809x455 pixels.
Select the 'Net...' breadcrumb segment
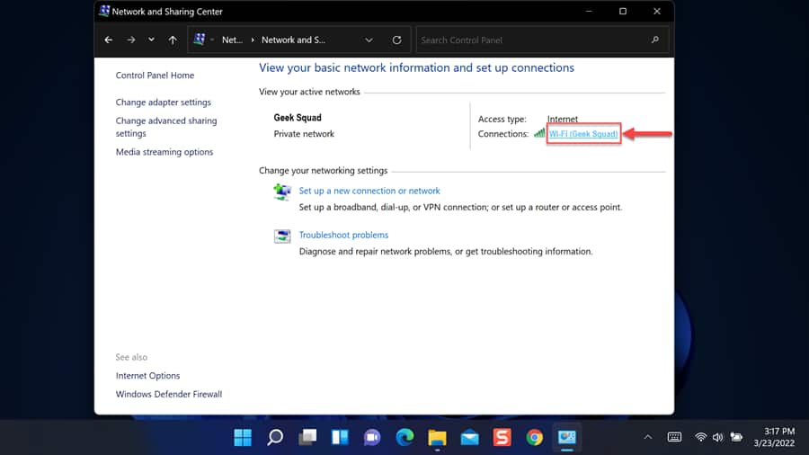point(232,40)
